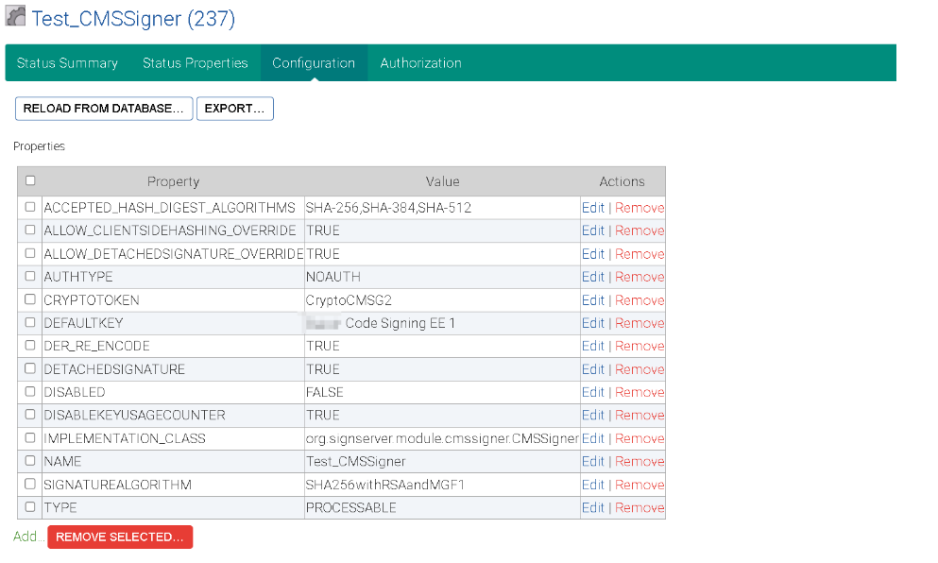
Task: Click the org.signserver.module.cmssigner.CMSSigner value
Action: [x=442, y=438]
